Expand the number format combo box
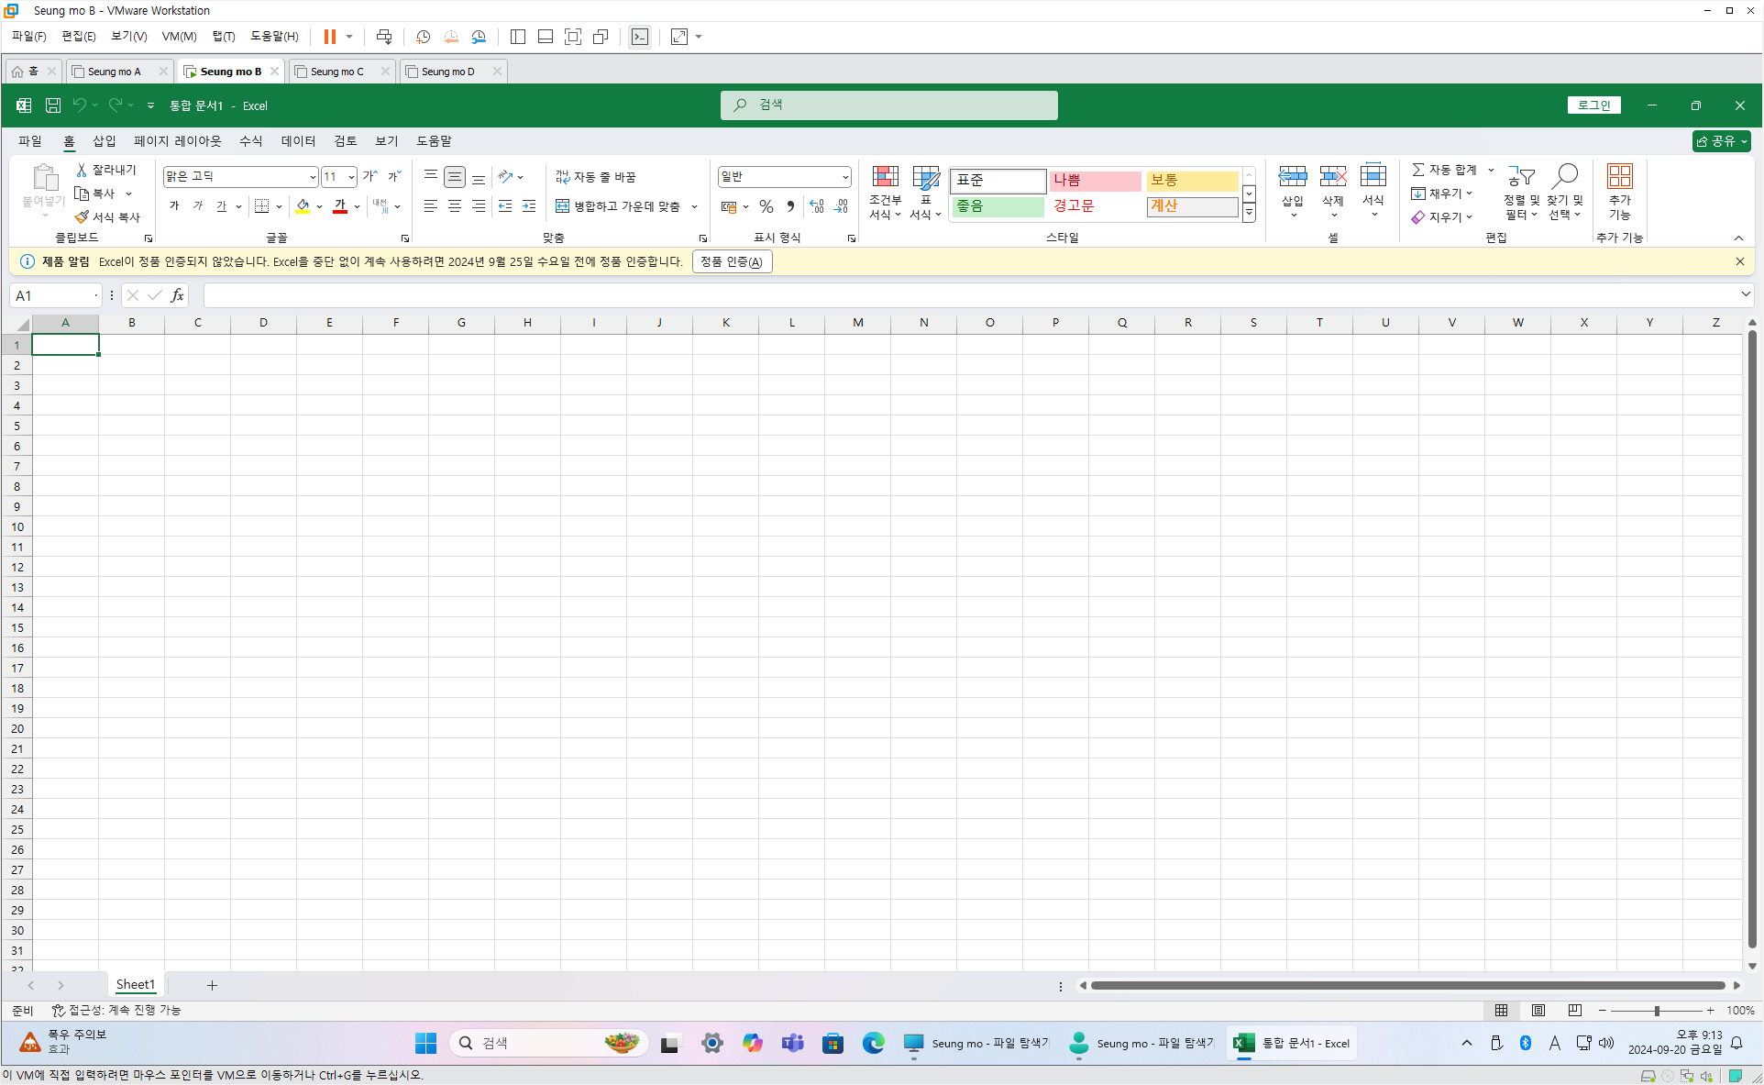The width and height of the screenshot is (1764, 1085). coord(844,177)
